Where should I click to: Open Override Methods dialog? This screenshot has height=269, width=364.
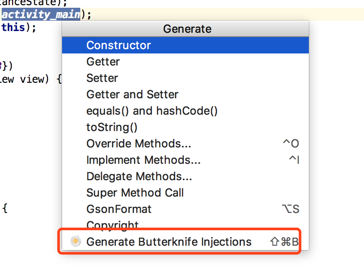[141, 144]
